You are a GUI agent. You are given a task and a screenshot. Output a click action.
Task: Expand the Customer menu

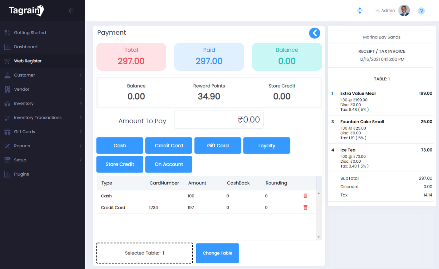[25, 75]
